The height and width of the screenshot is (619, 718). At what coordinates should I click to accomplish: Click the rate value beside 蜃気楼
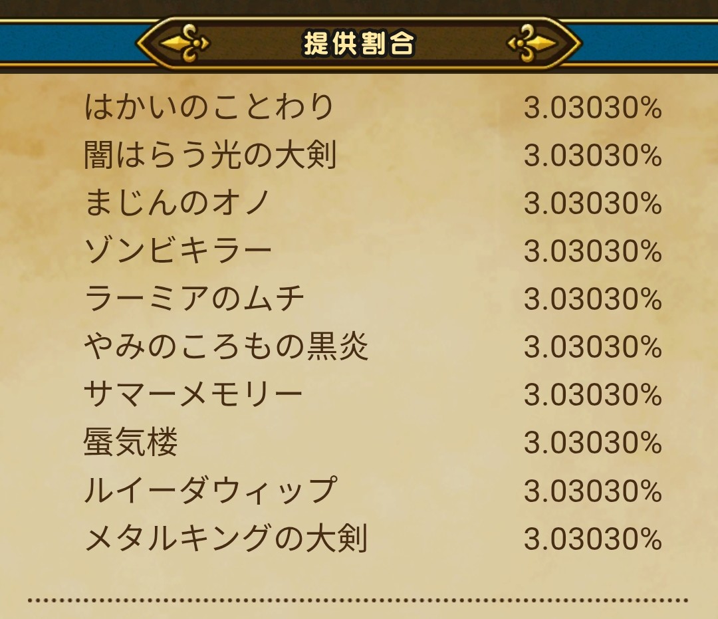pyautogui.click(x=592, y=443)
